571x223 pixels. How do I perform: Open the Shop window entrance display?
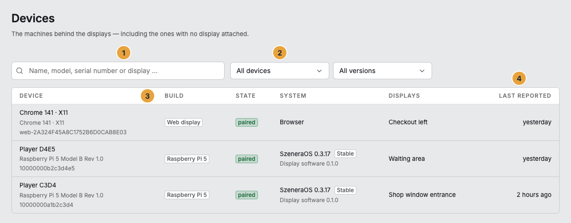click(x=422, y=195)
